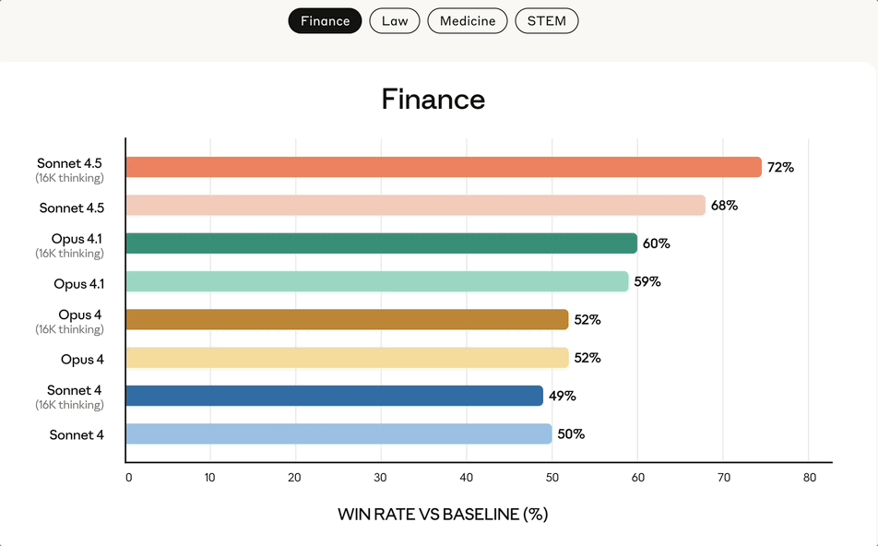Click the dark blue Sonnet 4 bar
The image size is (878, 546).
[x=334, y=396]
